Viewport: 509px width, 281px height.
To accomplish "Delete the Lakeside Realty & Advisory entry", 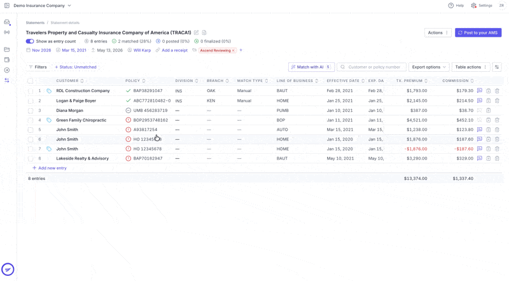I will point(497,158).
